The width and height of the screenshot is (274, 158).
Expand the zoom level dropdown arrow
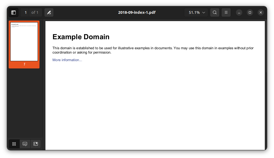[x=204, y=12]
